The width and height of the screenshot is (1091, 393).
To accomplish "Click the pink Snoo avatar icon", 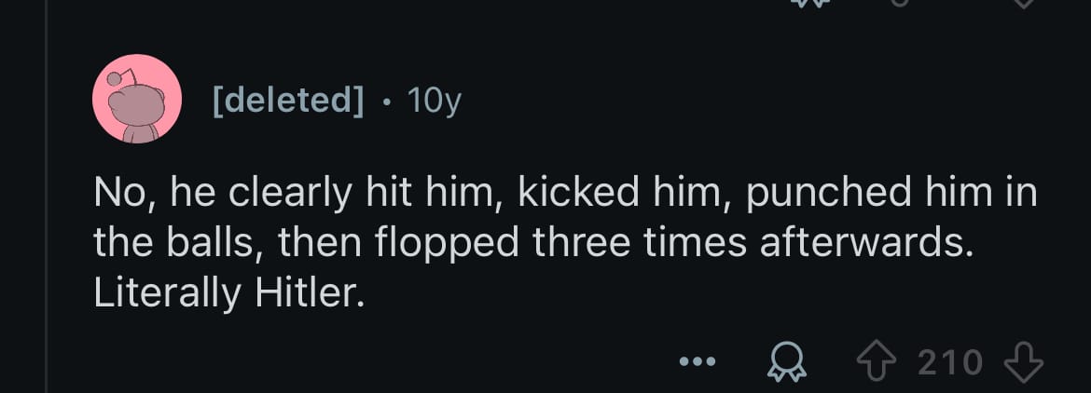I will tap(136, 99).
